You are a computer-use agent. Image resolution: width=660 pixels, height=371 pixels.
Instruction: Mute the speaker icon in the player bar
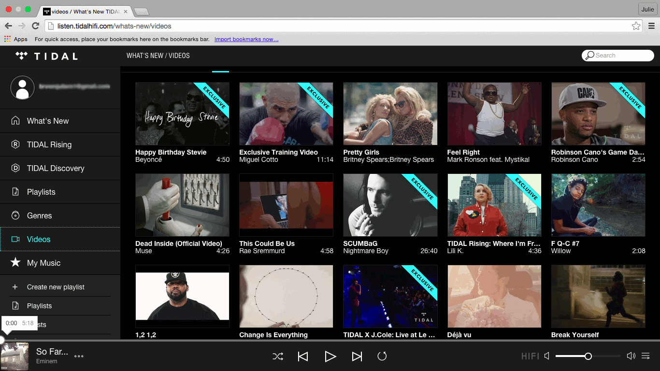coord(546,356)
